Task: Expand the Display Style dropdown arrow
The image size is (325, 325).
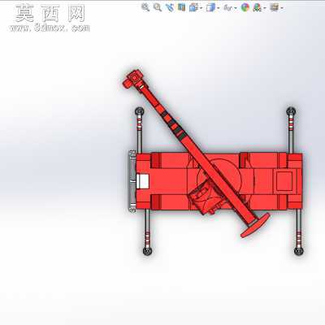Action: [x=218, y=8]
